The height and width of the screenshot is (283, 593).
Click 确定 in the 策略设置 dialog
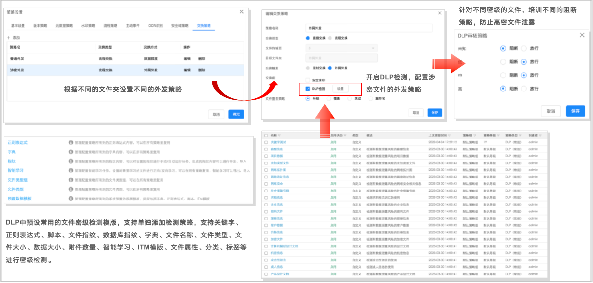(236, 114)
